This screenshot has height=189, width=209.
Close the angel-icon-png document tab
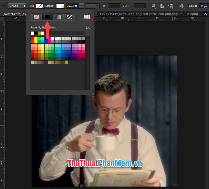point(181,14)
